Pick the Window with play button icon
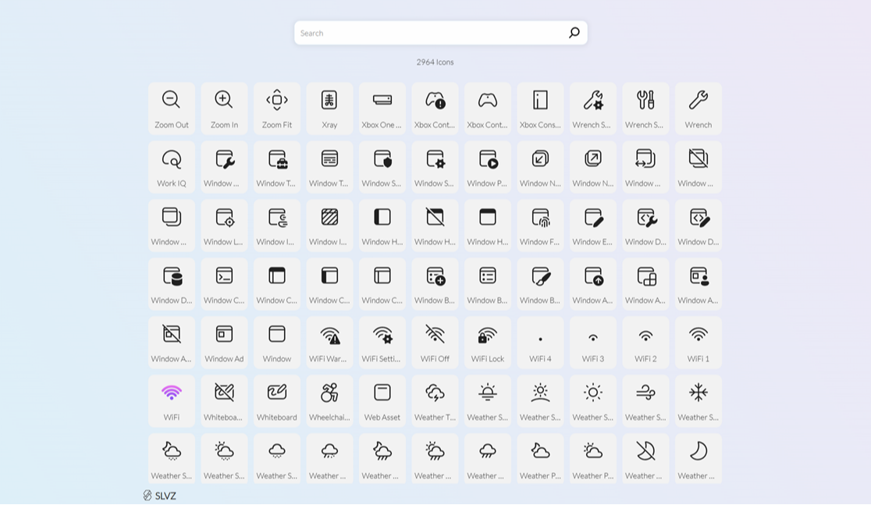 tap(488, 167)
